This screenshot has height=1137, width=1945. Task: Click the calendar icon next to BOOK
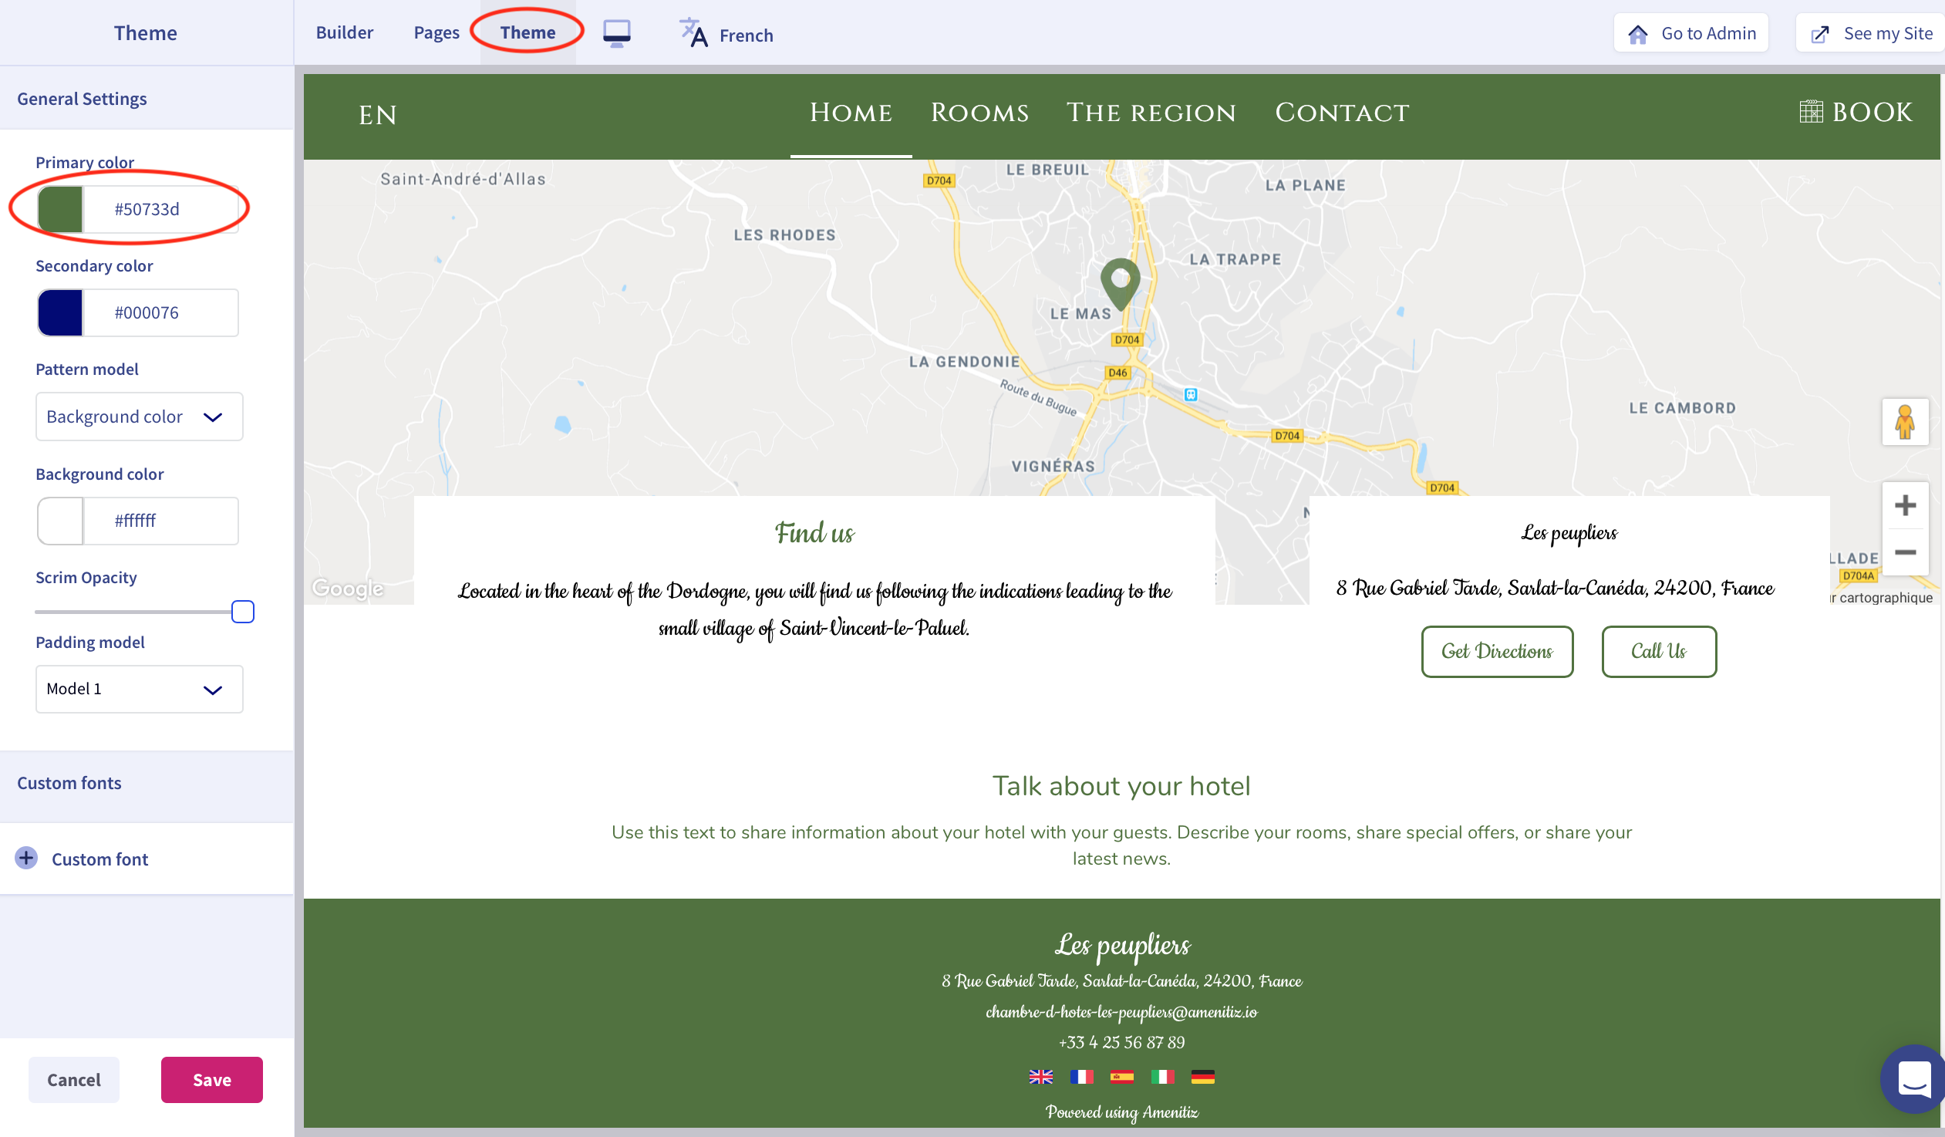(1811, 112)
